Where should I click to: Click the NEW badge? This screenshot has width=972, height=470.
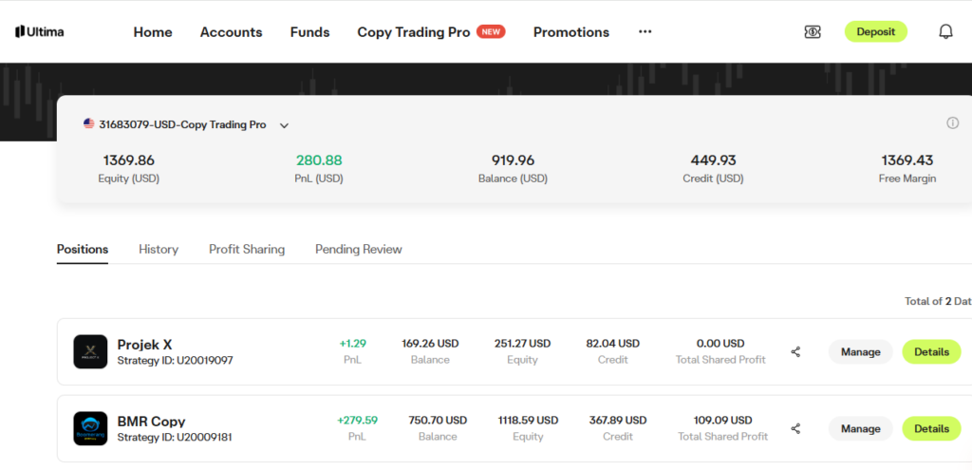coord(491,31)
